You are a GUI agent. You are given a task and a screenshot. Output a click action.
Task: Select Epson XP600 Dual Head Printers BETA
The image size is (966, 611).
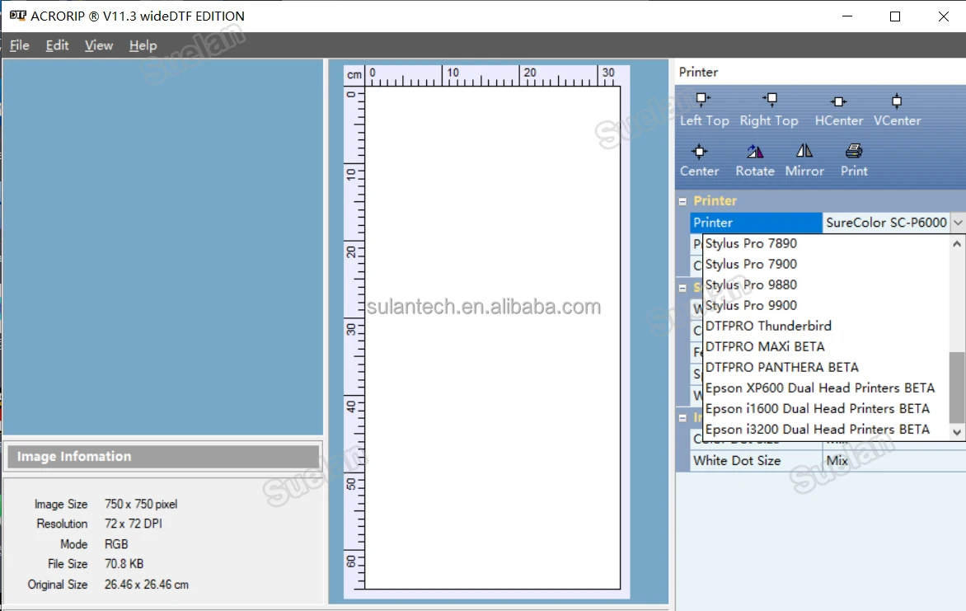pyautogui.click(x=819, y=388)
